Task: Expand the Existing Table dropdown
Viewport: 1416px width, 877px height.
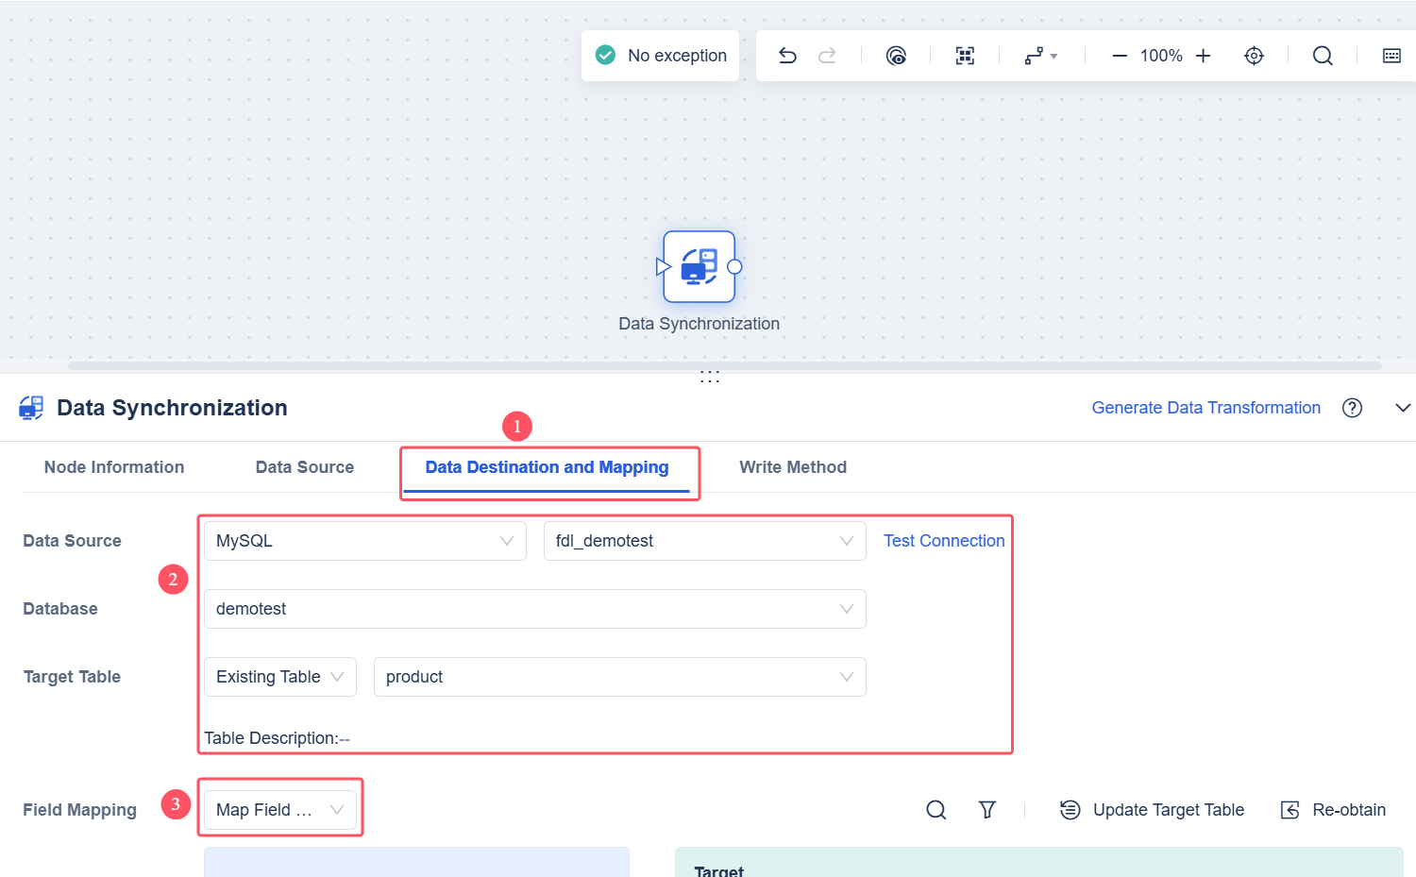Action: 280,677
